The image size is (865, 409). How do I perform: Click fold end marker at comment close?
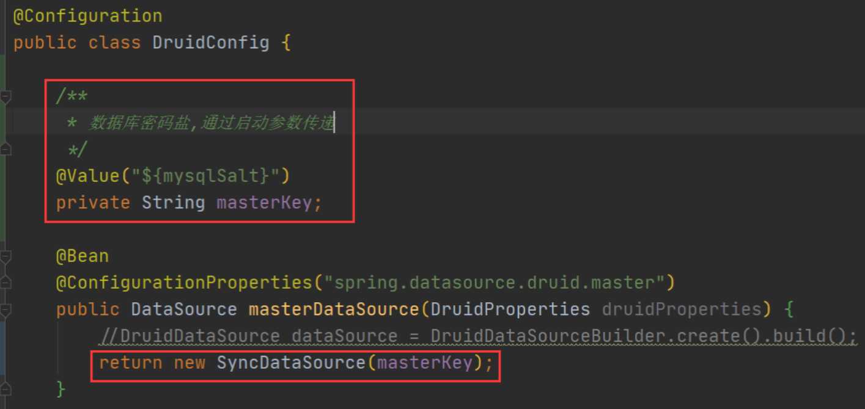pos(6,149)
